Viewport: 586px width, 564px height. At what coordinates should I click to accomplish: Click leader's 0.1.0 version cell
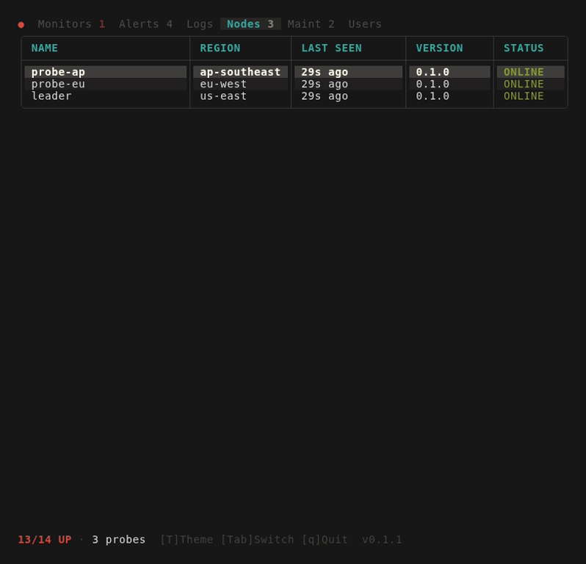pos(449,95)
